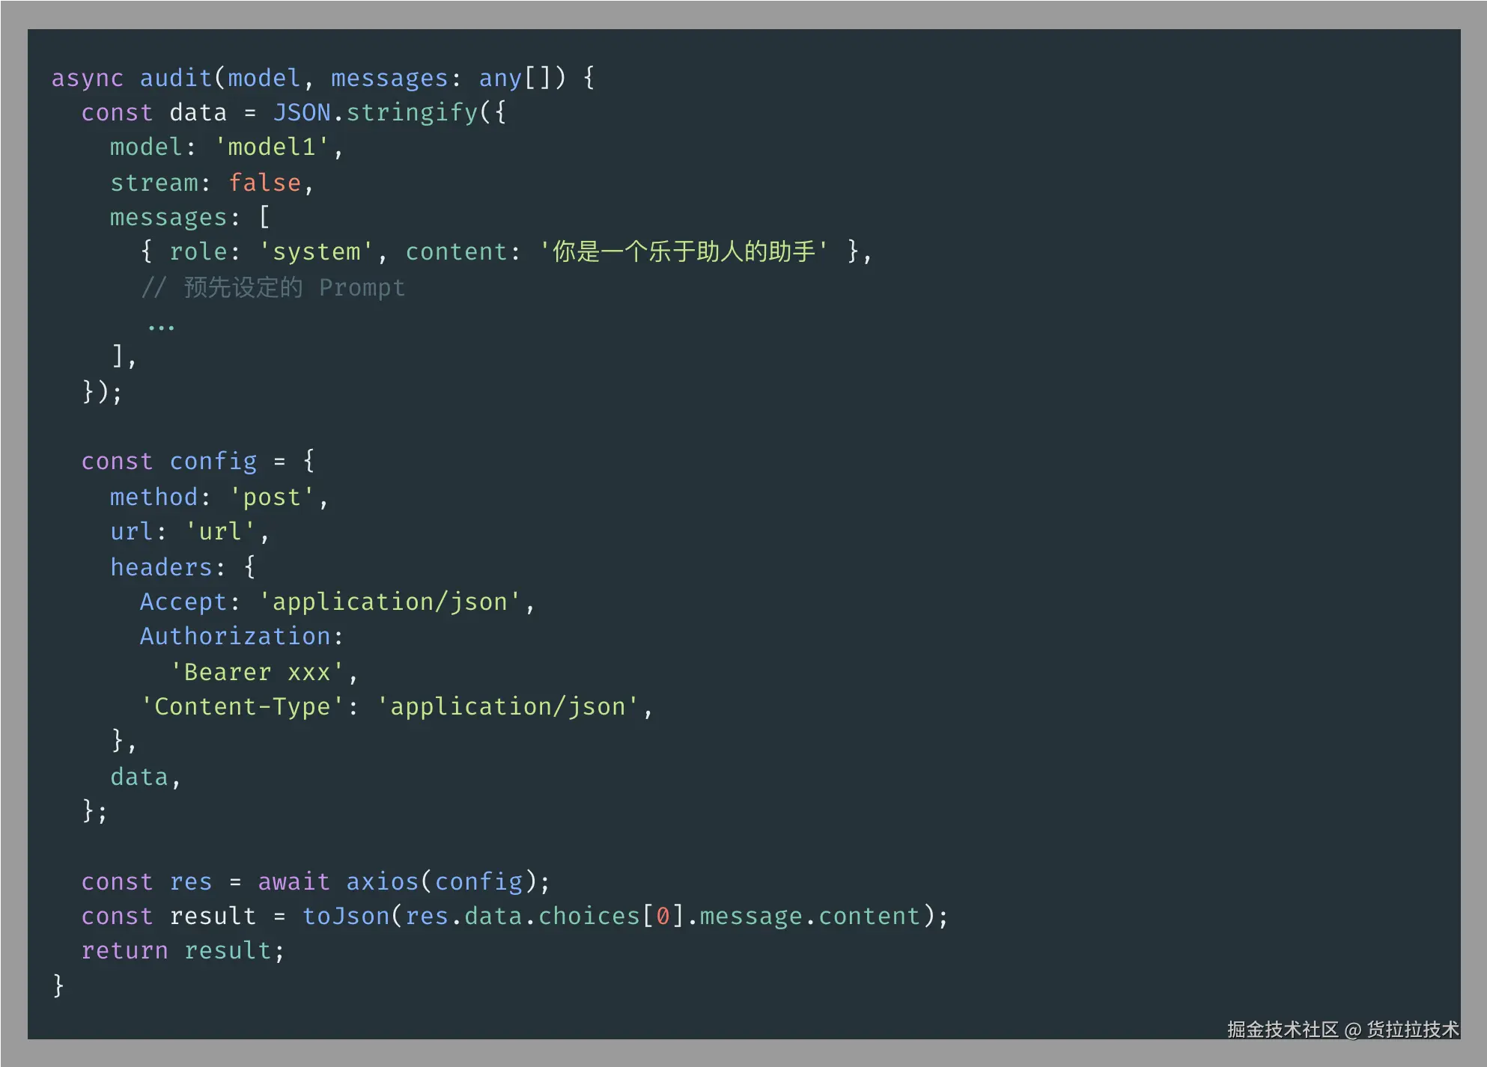Click the 'Authorization' header key
Image resolution: width=1487 pixels, height=1067 pixels.
[x=235, y=637]
